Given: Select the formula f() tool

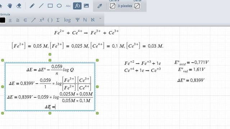Looking at the screenshot, I should tap(77, 6).
